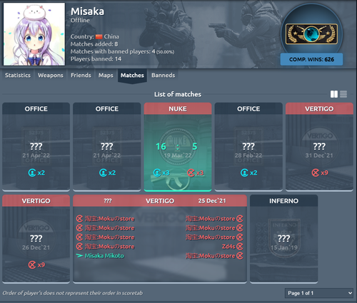
Task: Click ban x9 icon on 31 Dec Vertigo card
Action: pos(316,173)
